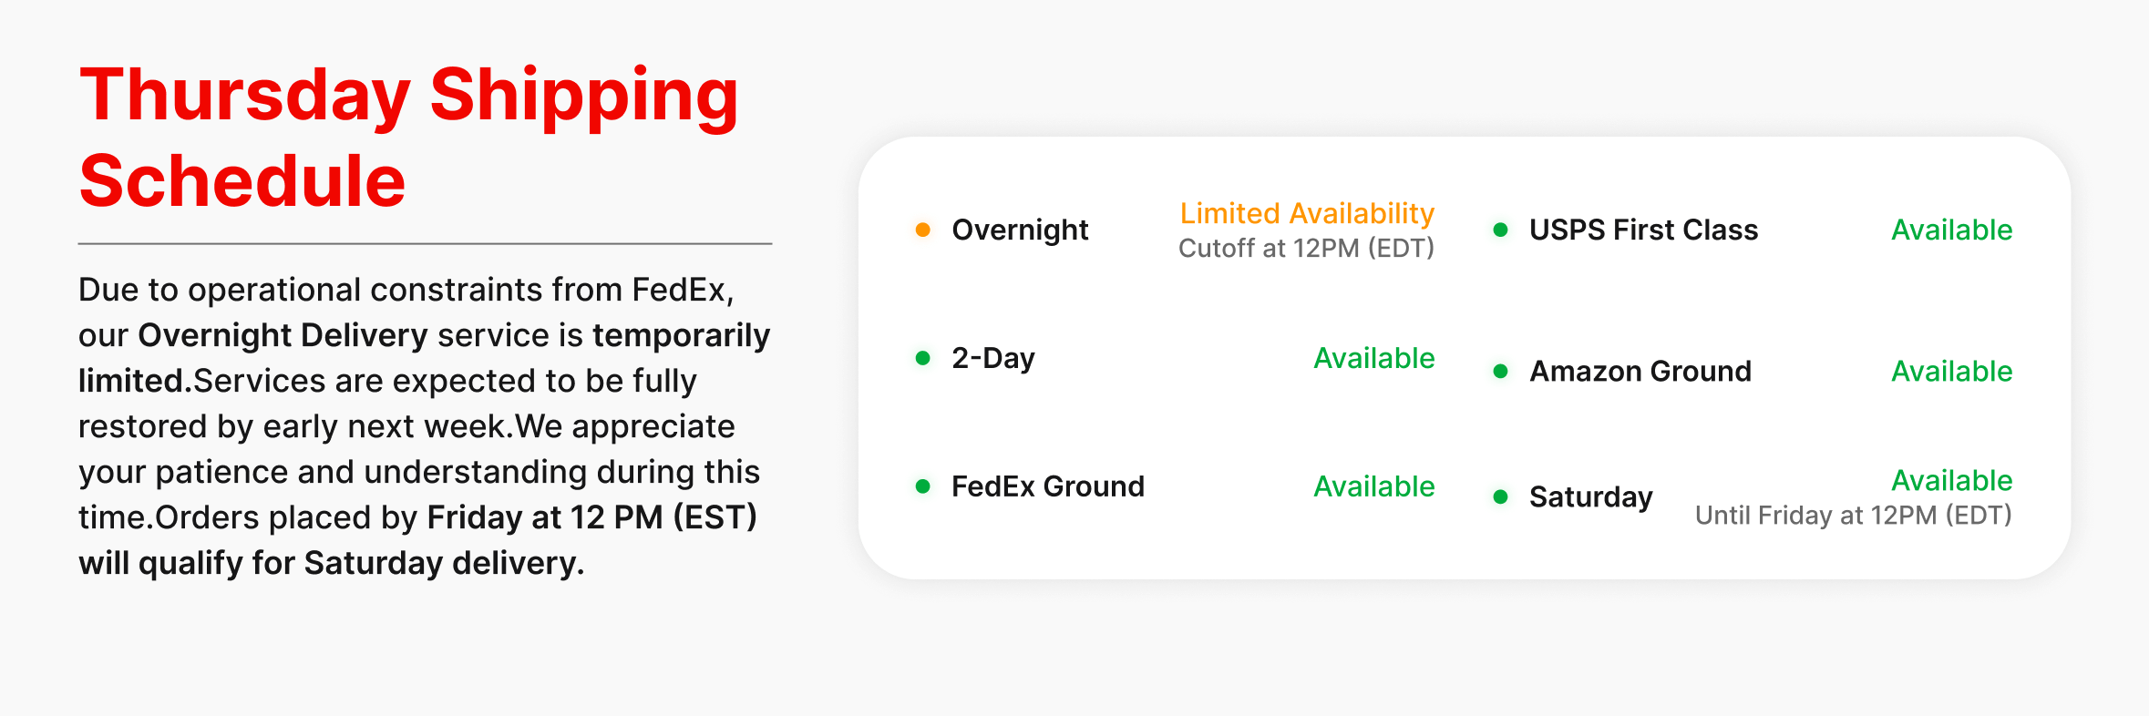Click the orange Limited Availability status

(1307, 213)
